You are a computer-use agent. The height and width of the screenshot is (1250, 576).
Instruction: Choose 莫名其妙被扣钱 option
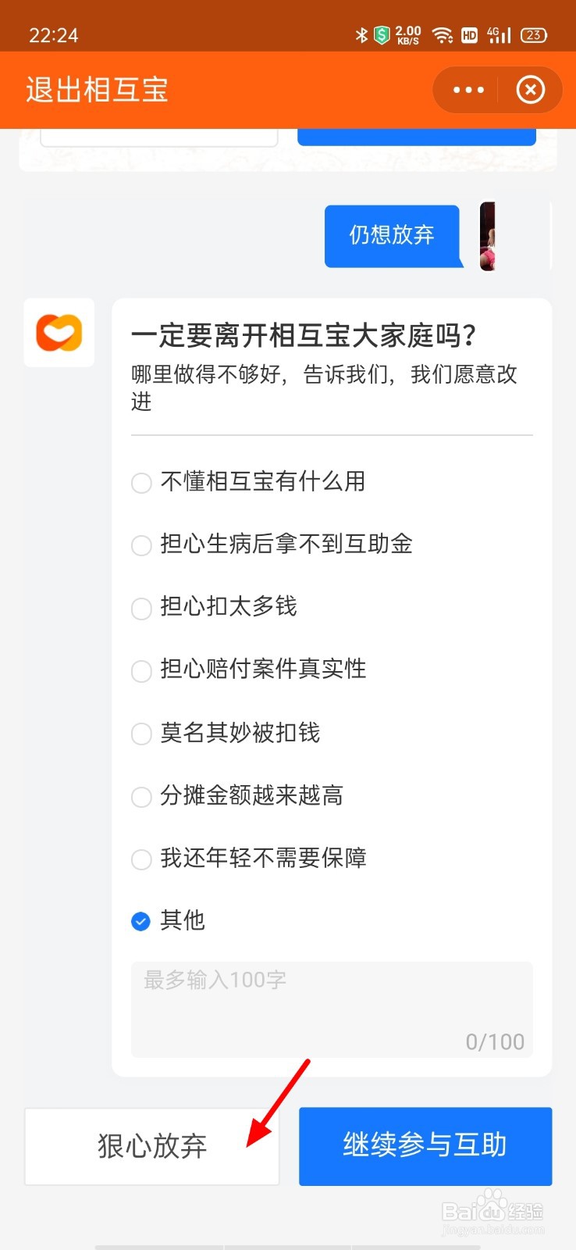click(226, 733)
